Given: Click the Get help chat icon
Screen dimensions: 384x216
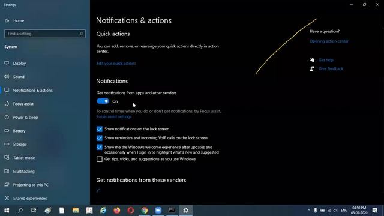Looking at the screenshot, I should pyautogui.click(x=312, y=60).
